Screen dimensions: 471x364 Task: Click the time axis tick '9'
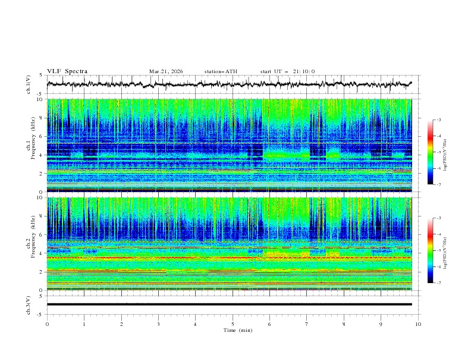(x=381, y=324)
